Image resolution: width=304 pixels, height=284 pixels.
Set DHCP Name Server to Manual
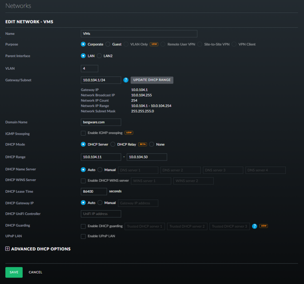(x=100, y=170)
